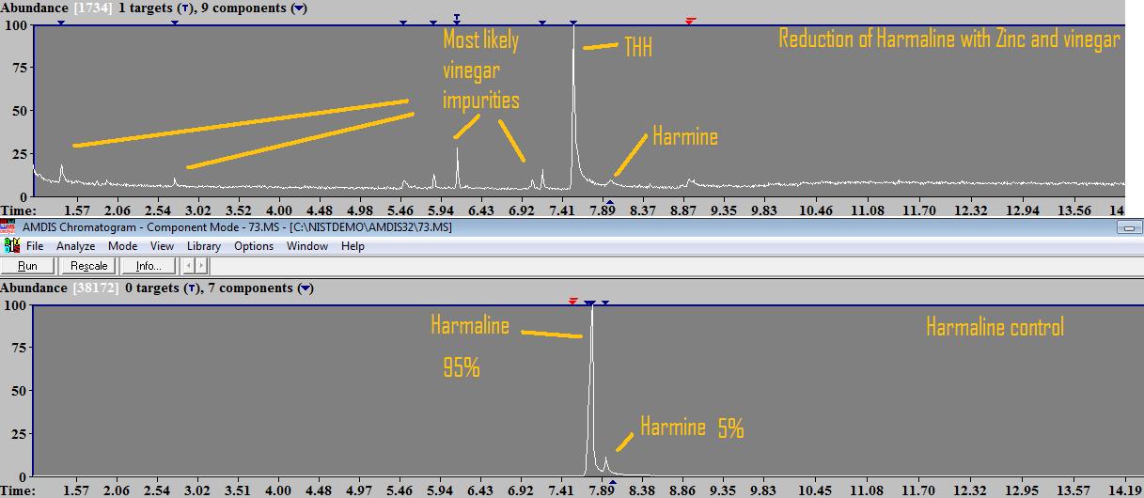
Task: Open the Library menu
Action: pyautogui.click(x=203, y=246)
